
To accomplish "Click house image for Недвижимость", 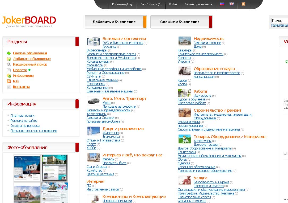I will point(185,41).
